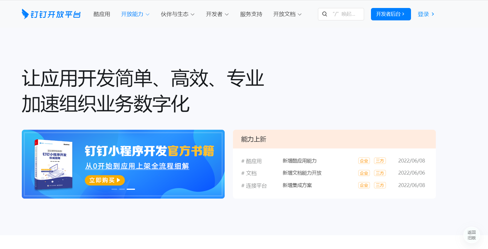Click the 从0开始到应用上架全流程细解 subtitle

[137, 166]
